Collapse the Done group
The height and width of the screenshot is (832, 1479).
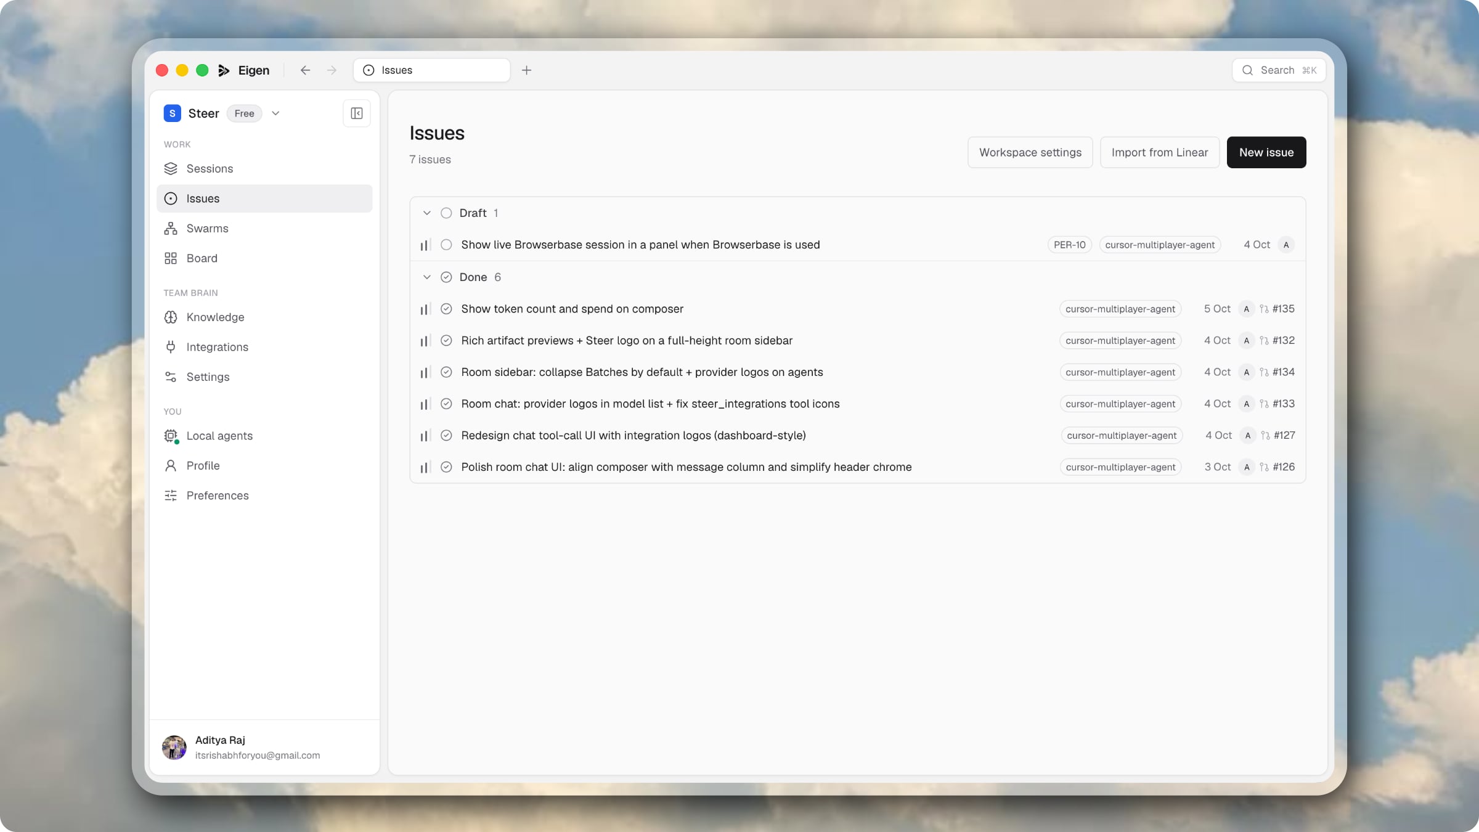click(426, 277)
